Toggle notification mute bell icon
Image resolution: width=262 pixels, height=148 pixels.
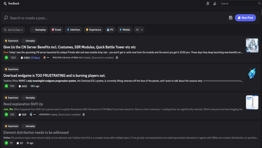tap(208, 4)
